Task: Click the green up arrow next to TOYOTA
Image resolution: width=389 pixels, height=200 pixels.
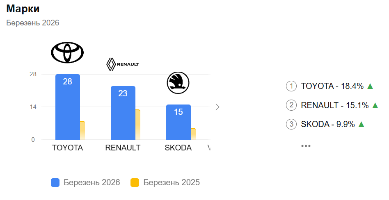Action: 370,86
